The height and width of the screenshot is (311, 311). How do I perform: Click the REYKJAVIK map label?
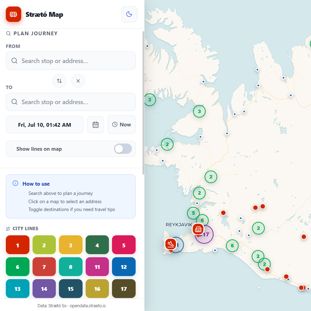pyautogui.click(x=179, y=225)
